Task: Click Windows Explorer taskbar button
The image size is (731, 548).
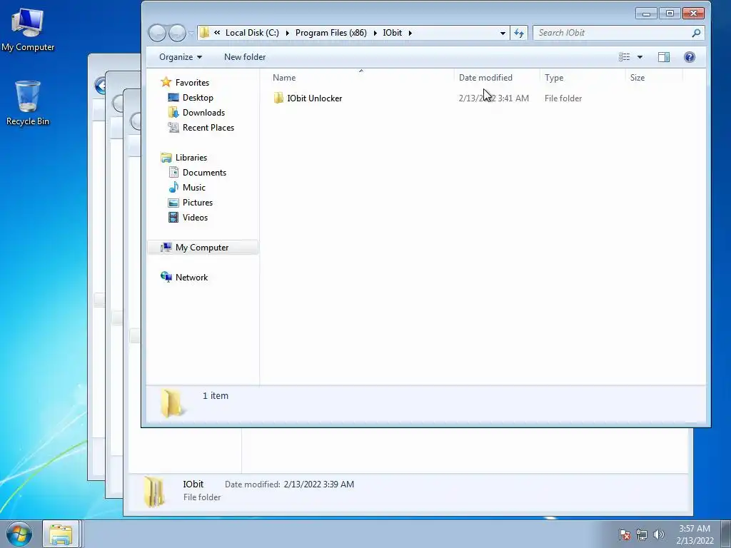Action: pyautogui.click(x=61, y=534)
